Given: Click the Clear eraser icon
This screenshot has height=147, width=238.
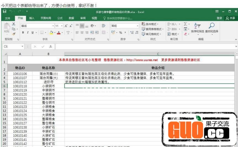Looking at the screenshot, I should click(x=185, y=34).
